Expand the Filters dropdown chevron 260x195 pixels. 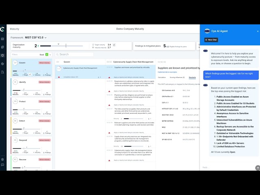50,55
